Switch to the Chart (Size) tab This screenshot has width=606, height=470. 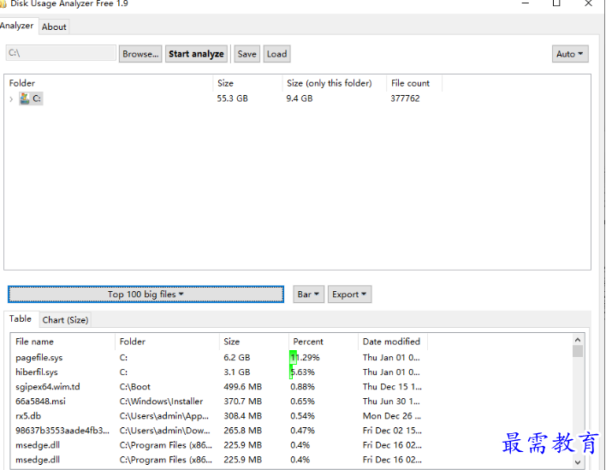[65, 320]
